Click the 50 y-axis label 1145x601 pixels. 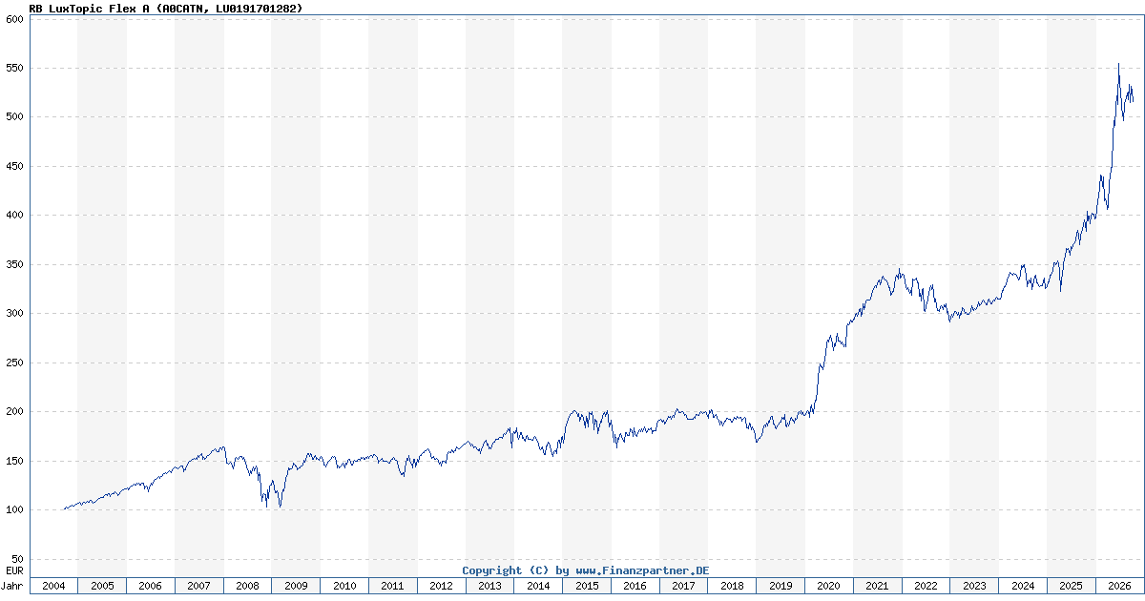click(x=17, y=559)
